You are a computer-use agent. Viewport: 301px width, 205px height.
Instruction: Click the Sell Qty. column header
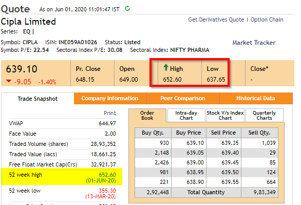coord(259,133)
